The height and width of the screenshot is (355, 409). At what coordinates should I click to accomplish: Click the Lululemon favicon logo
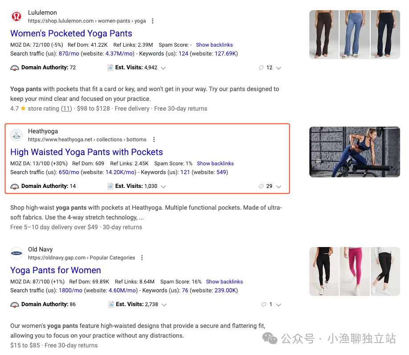[16, 17]
